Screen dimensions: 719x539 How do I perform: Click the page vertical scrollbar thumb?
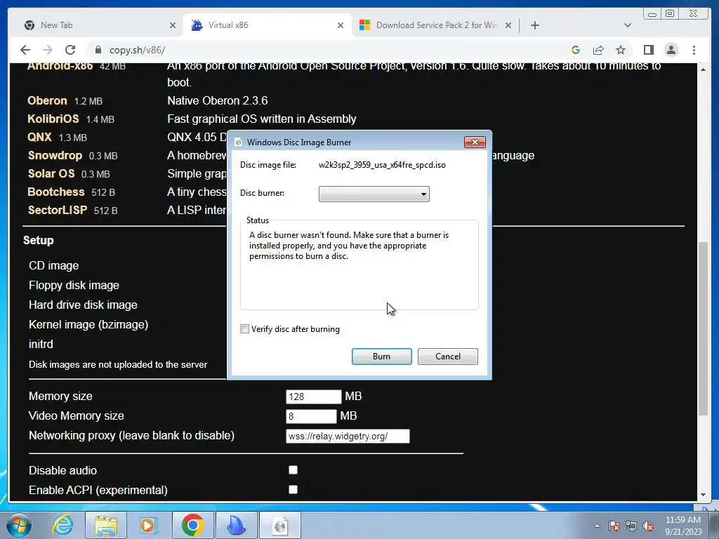point(703,328)
